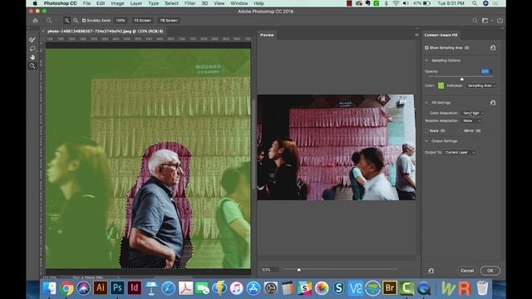Toggle Show Sampling Area checkbox
Image resolution: width=532 pixels, height=299 pixels.
coord(426,48)
